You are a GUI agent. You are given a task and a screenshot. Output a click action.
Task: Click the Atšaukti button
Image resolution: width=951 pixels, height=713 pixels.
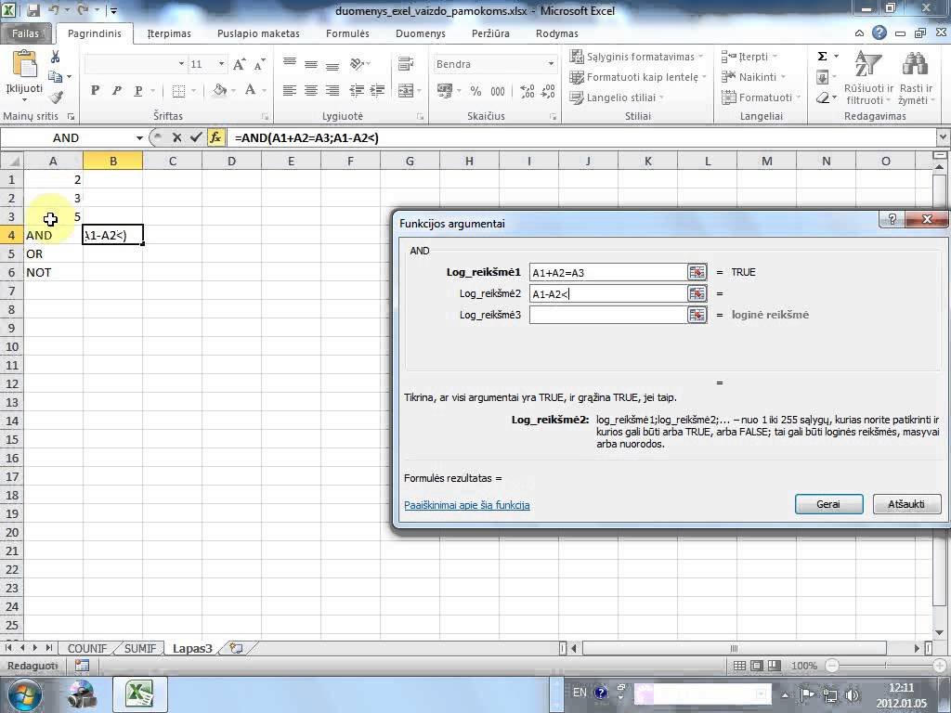(906, 504)
